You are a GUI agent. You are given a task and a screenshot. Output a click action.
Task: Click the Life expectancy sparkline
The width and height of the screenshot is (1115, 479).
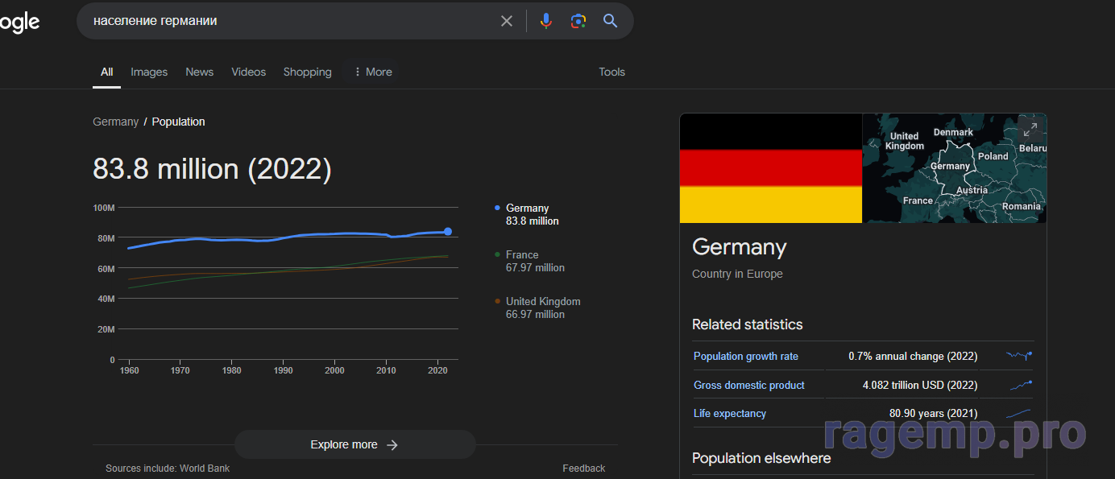click(1018, 414)
